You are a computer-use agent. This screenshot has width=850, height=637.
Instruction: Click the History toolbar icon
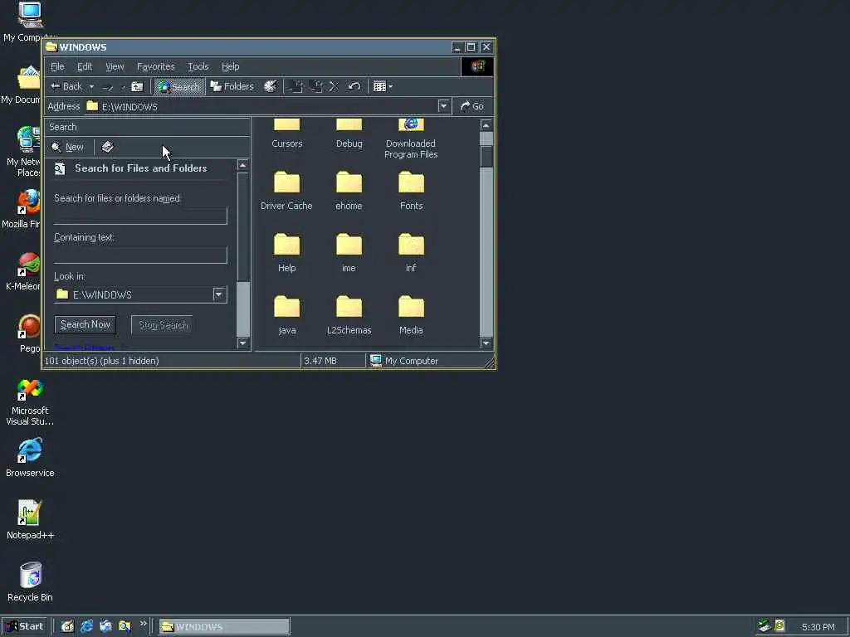coord(270,86)
